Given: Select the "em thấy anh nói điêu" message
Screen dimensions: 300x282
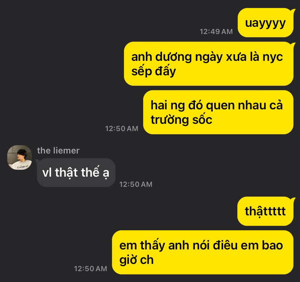Looking at the screenshot, I should click(203, 252).
